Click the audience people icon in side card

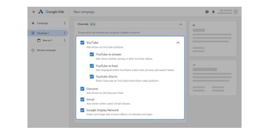(194, 25)
